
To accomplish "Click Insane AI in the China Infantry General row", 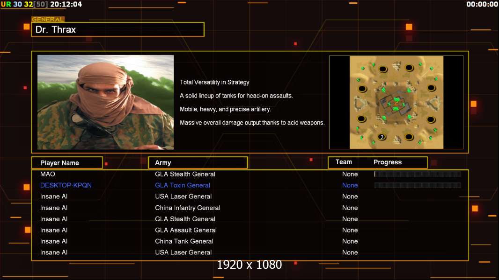I will [54, 208].
